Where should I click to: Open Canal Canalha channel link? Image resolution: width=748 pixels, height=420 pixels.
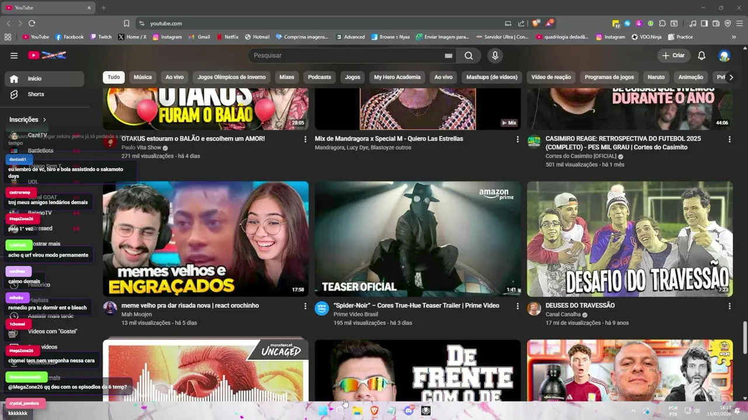click(563, 315)
